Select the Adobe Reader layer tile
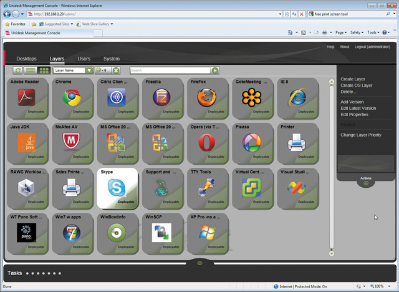 click(27, 98)
